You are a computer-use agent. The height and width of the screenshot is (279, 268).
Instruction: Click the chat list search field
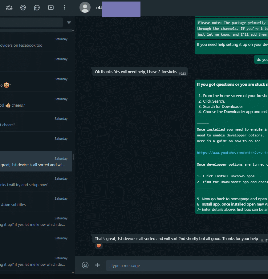pyautogui.click(x=31, y=22)
